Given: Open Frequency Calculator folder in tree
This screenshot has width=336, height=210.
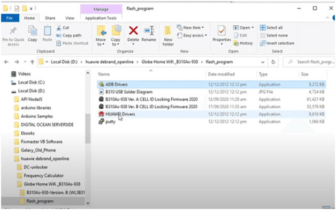Looking at the screenshot, I should click(40, 176).
